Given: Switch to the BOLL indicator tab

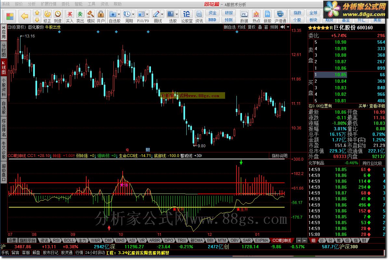Looking at the screenshot, I should coord(69,240).
